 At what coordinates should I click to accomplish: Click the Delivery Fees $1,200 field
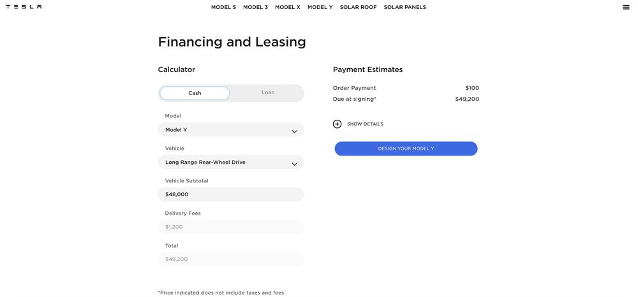tap(231, 227)
